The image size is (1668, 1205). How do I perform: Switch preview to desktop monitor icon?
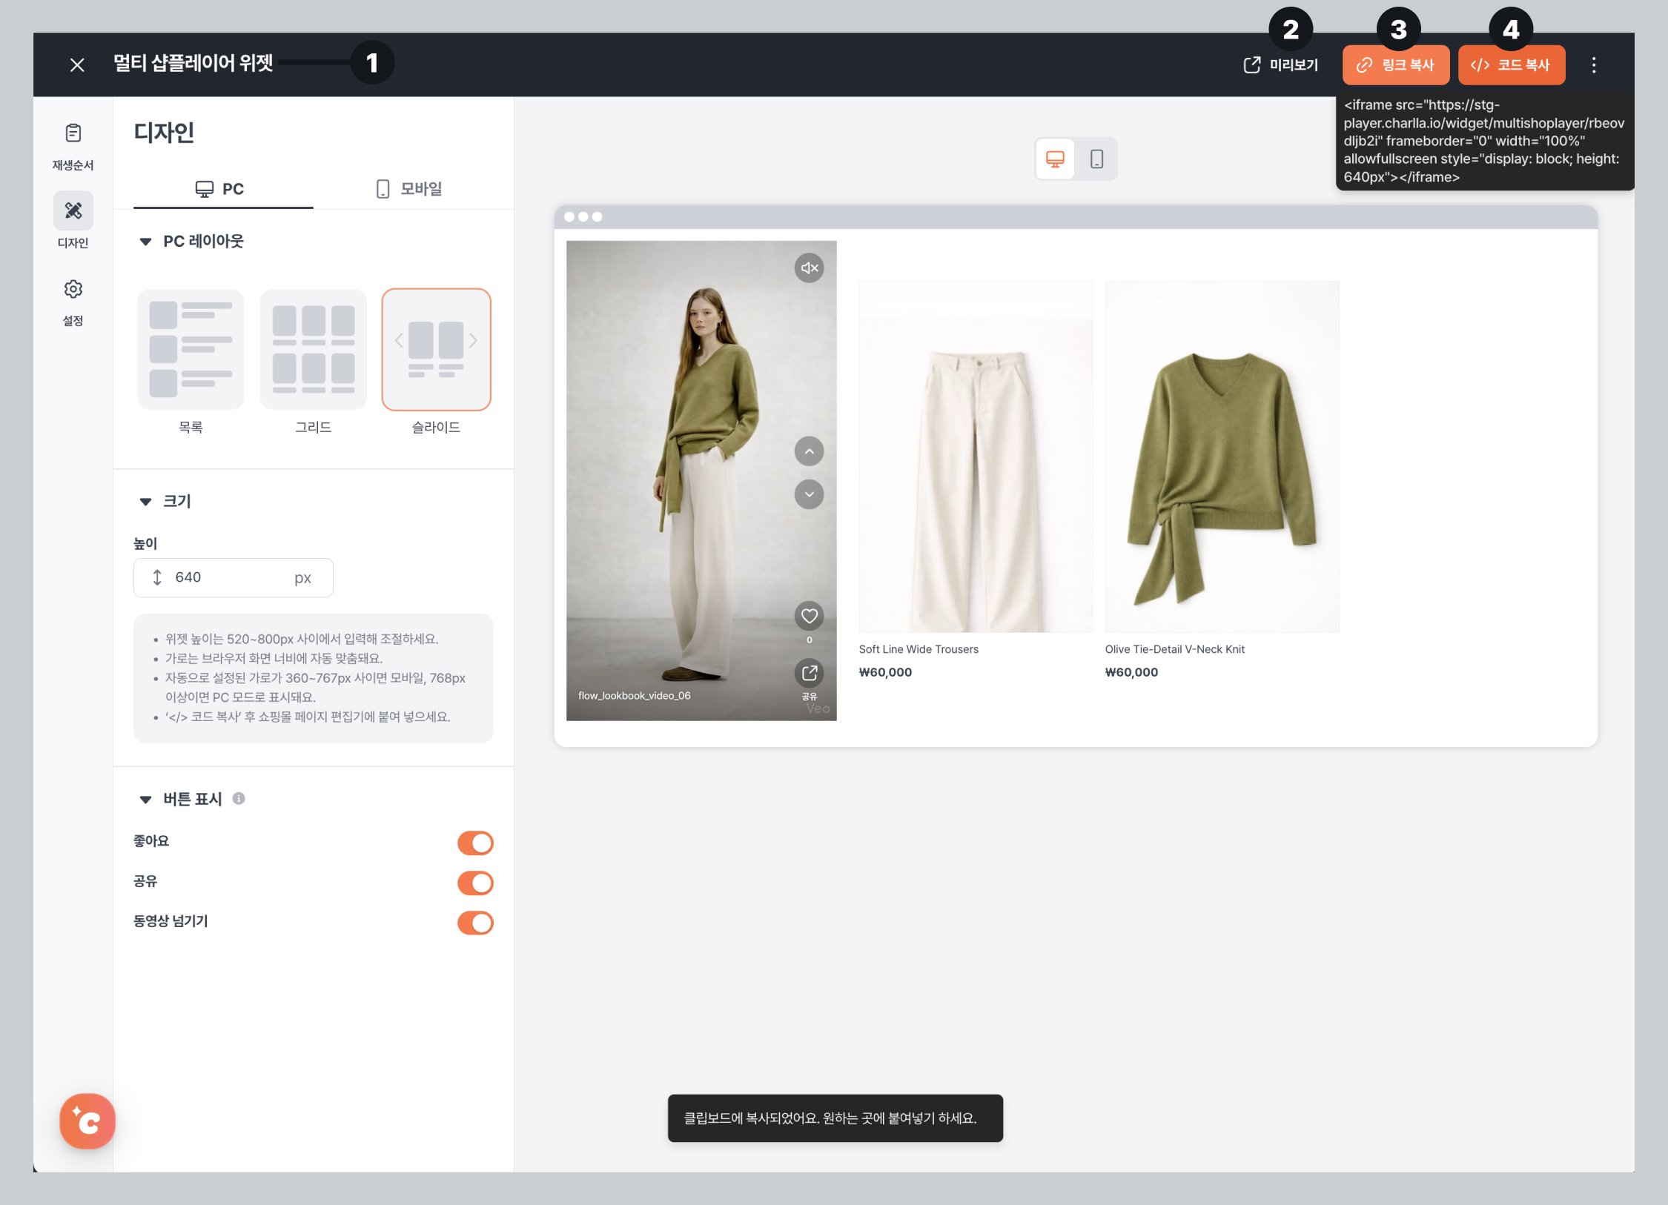pyautogui.click(x=1055, y=159)
